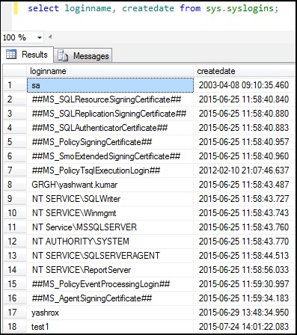Select row header number 8
Image resolution: width=297 pixels, height=335 pixels.
click(x=15, y=185)
